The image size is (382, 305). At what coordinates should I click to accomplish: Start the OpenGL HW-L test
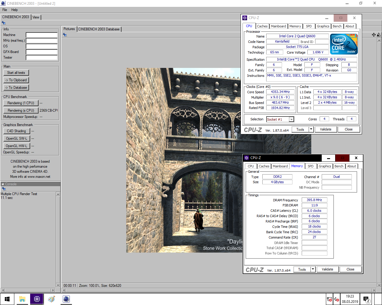click(x=16, y=146)
